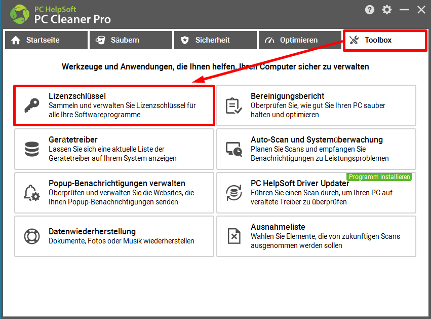
Task: Close the PC Cleaner Pro window
Action: tap(421, 10)
